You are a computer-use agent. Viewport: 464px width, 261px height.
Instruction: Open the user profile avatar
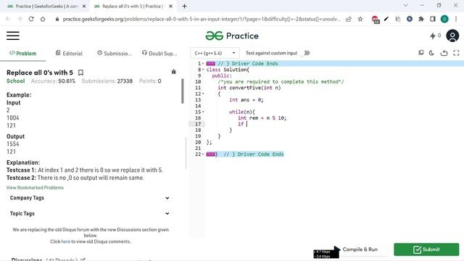[452, 36]
